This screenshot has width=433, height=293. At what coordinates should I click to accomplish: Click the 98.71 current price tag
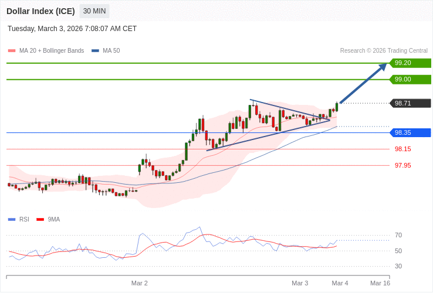point(410,103)
